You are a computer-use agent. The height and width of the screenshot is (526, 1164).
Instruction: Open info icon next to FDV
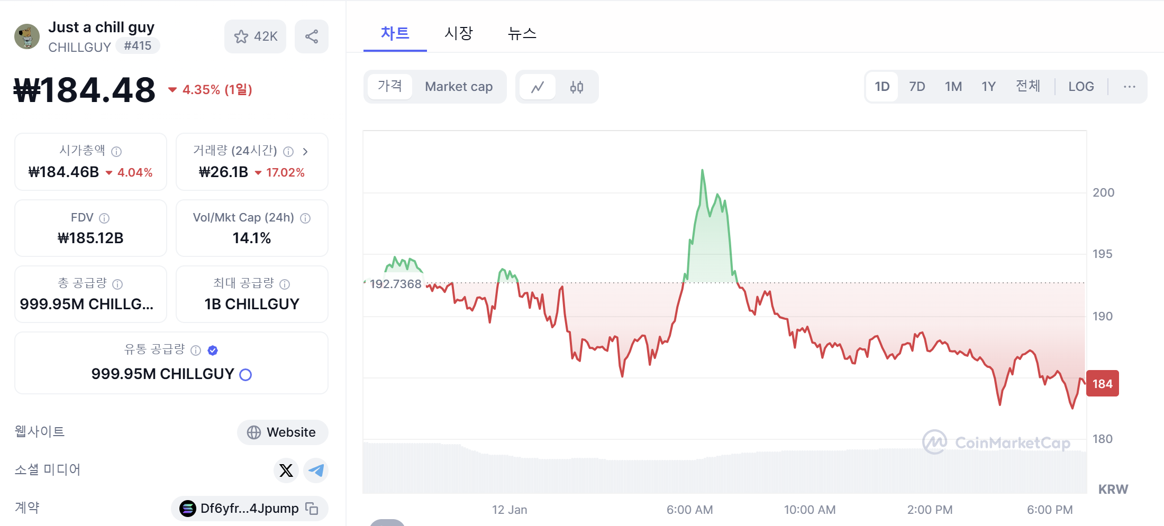click(104, 218)
